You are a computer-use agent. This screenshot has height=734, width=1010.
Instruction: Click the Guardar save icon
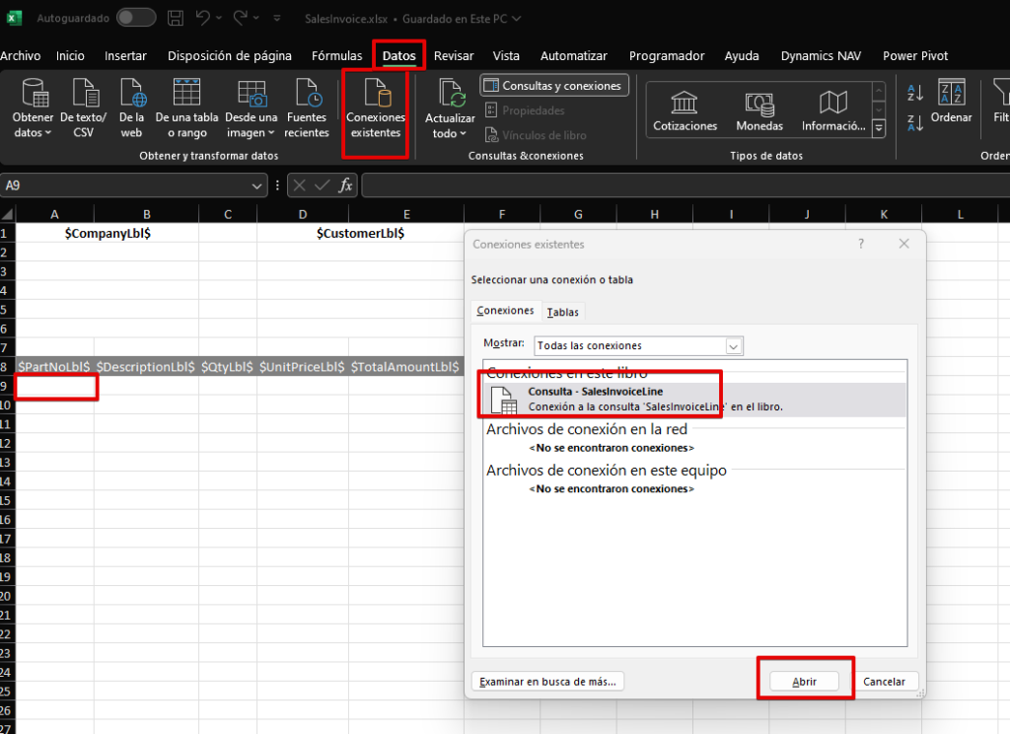[x=176, y=18]
